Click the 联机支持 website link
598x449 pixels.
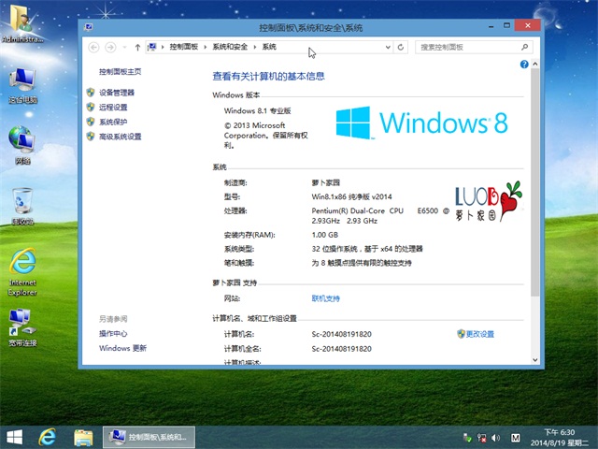coord(326,298)
